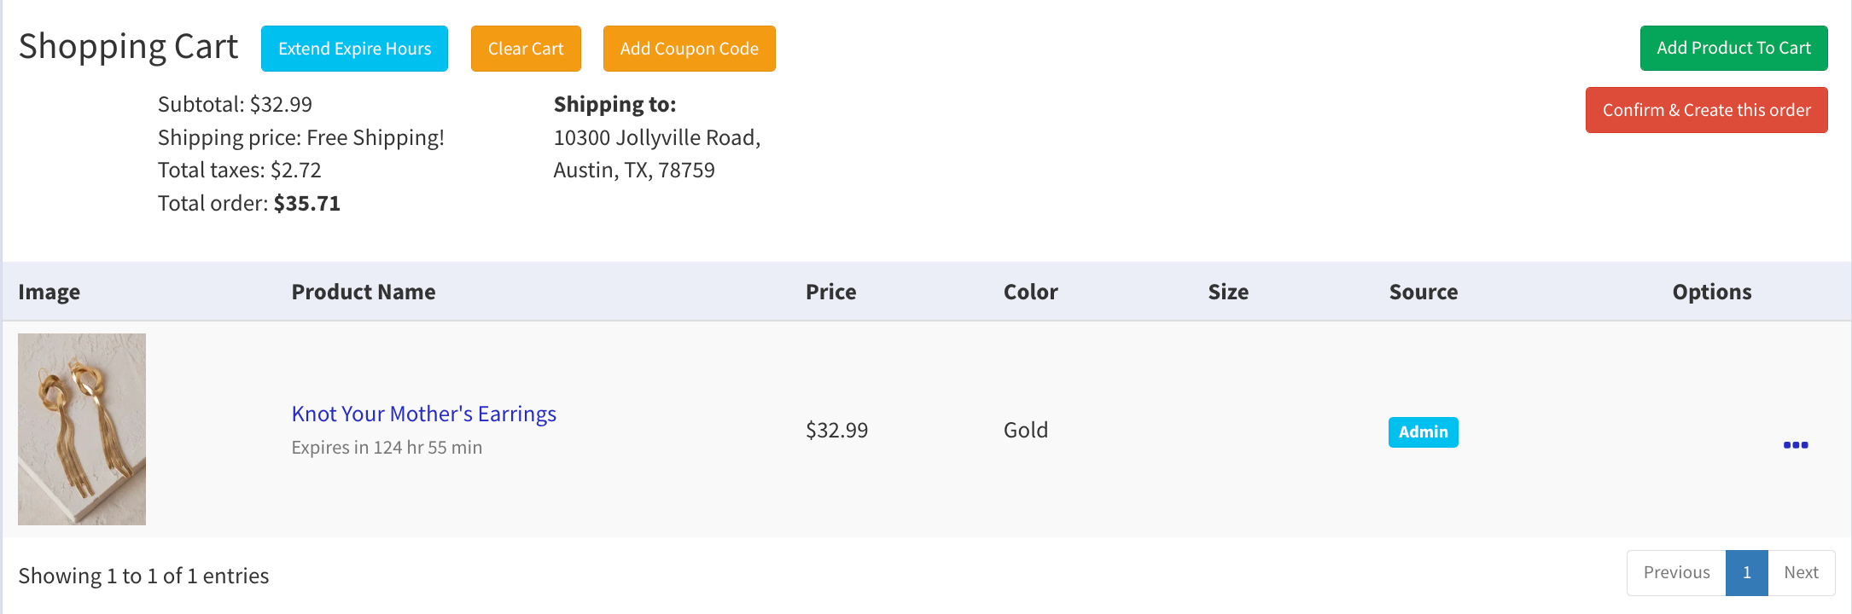
Task: Click the Image column header
Action: click(x=50, y=292)
